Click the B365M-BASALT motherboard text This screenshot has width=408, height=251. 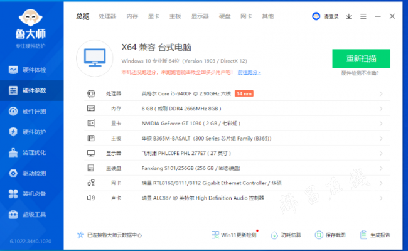point(207,139)
